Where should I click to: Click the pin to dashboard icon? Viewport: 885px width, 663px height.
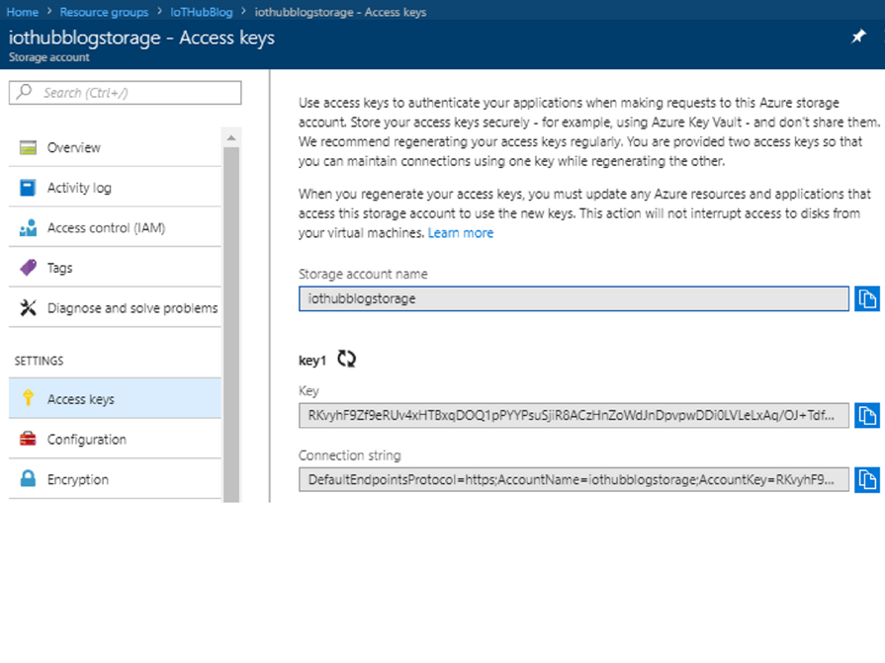[858, 37]
